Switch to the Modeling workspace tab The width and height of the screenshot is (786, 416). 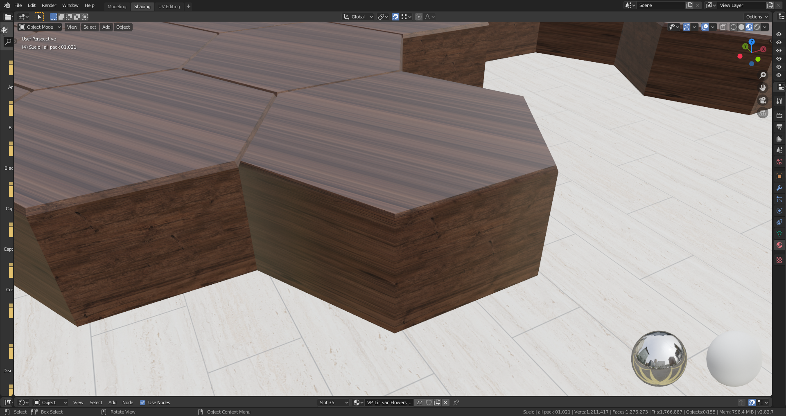pyautogui.click(x=117, y=6)
